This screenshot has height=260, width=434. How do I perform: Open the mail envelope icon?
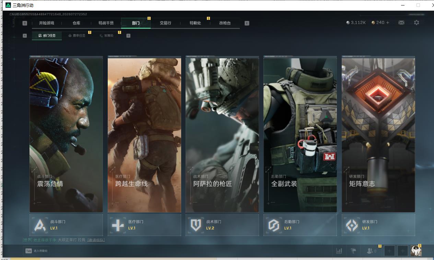click(401, 23)
